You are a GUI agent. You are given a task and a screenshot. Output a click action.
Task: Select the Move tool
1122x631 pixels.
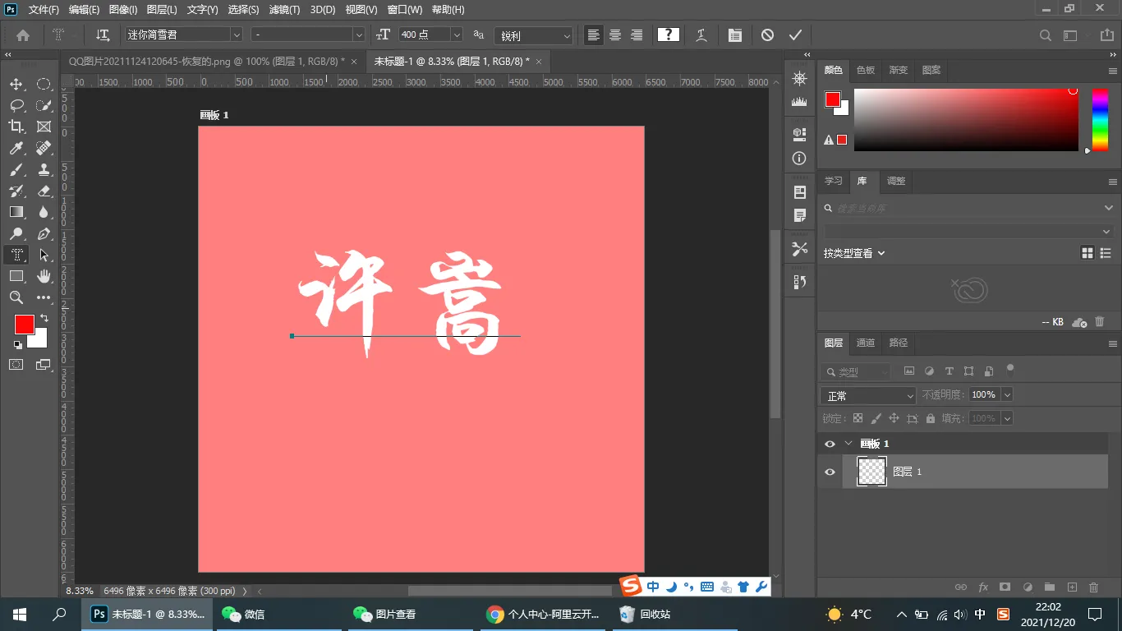click(x=16, y=84)
